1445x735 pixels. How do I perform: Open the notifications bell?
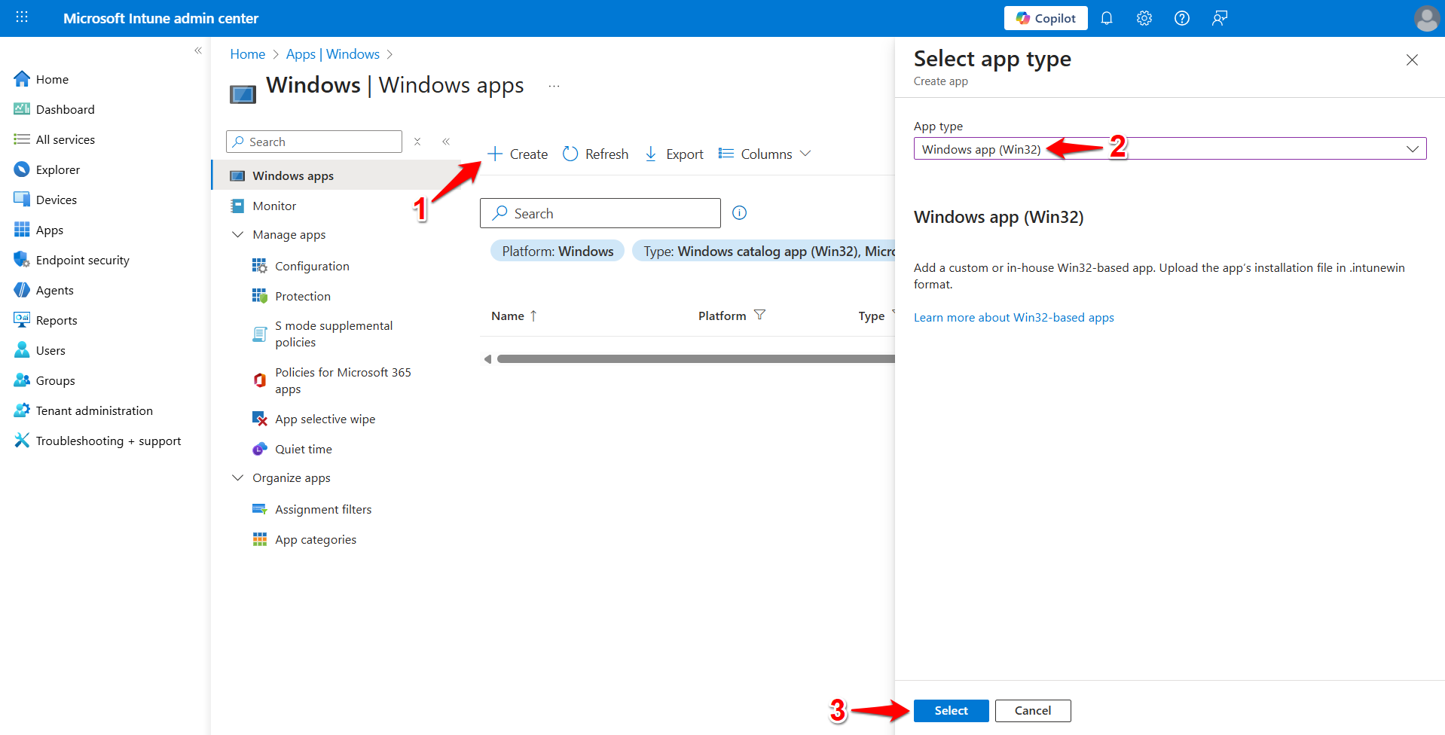[x=1107, y=18]
